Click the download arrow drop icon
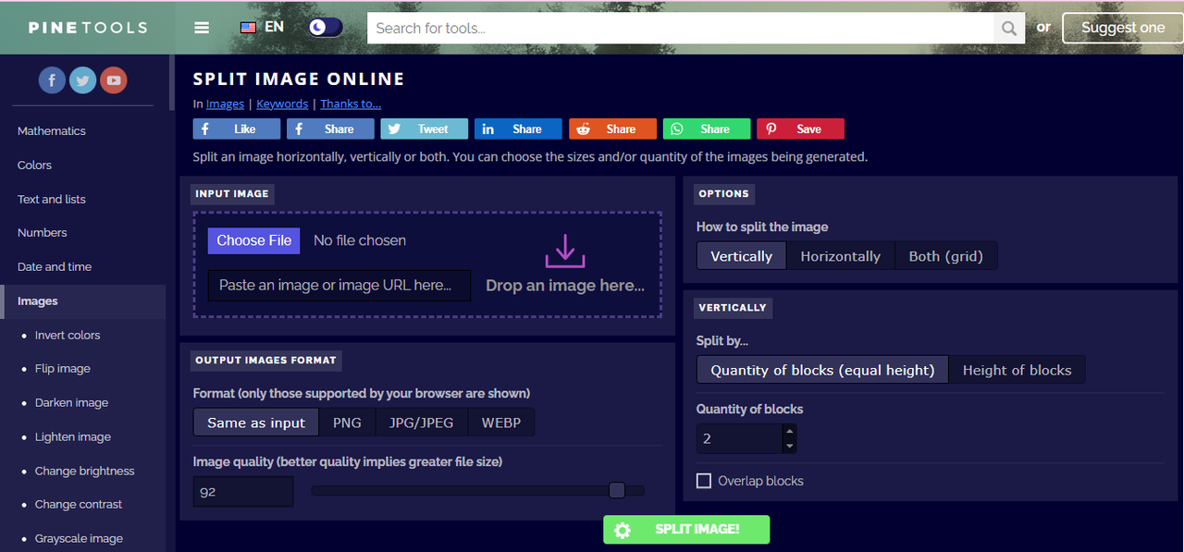1184x552 pixels. click(565, 251)
